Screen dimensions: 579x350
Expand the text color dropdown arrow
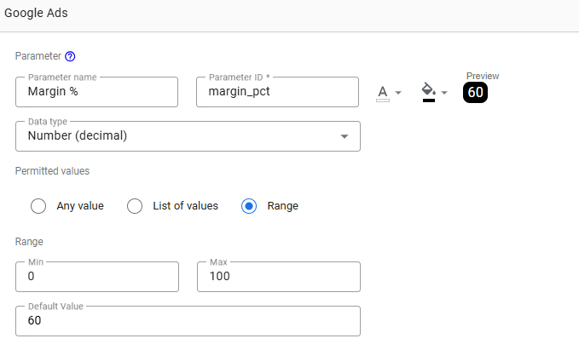click(398, 93)
